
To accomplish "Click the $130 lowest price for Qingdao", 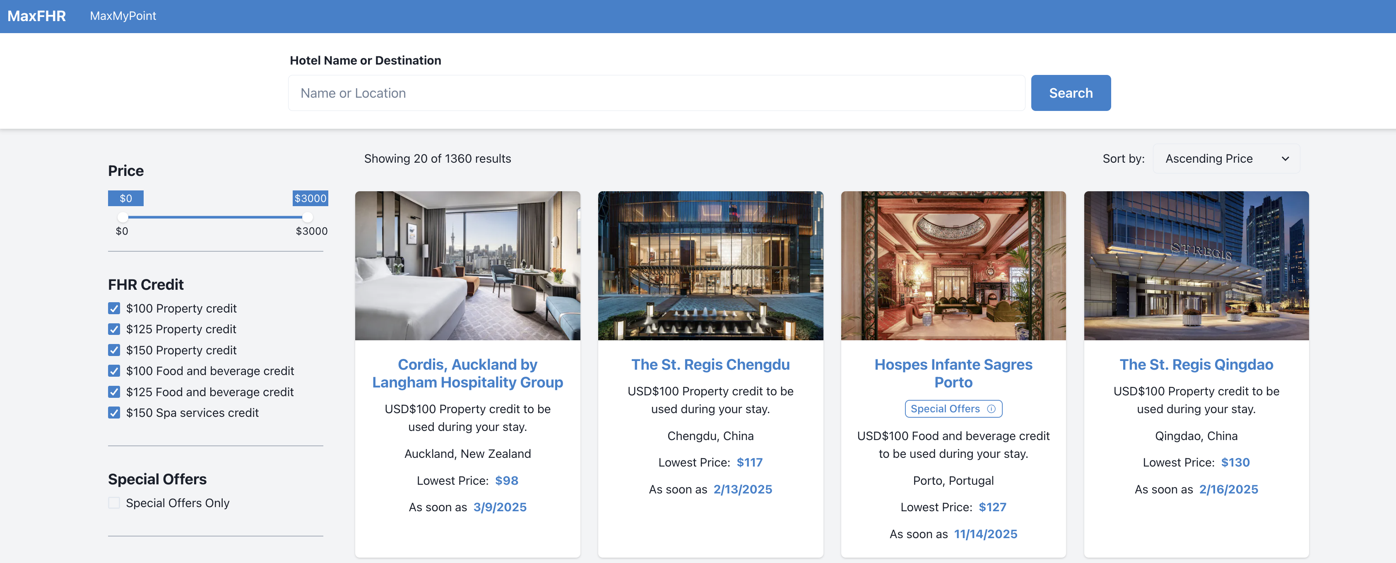I will 1235,463.
